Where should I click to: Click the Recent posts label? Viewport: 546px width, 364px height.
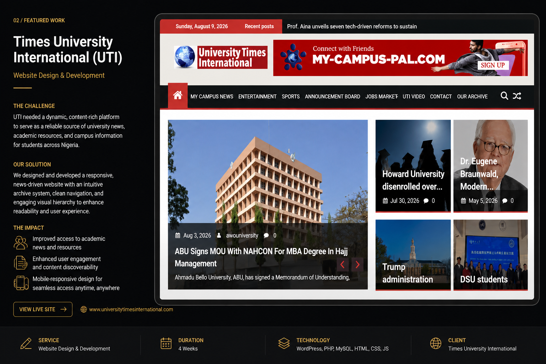click(x=259, y=26)
